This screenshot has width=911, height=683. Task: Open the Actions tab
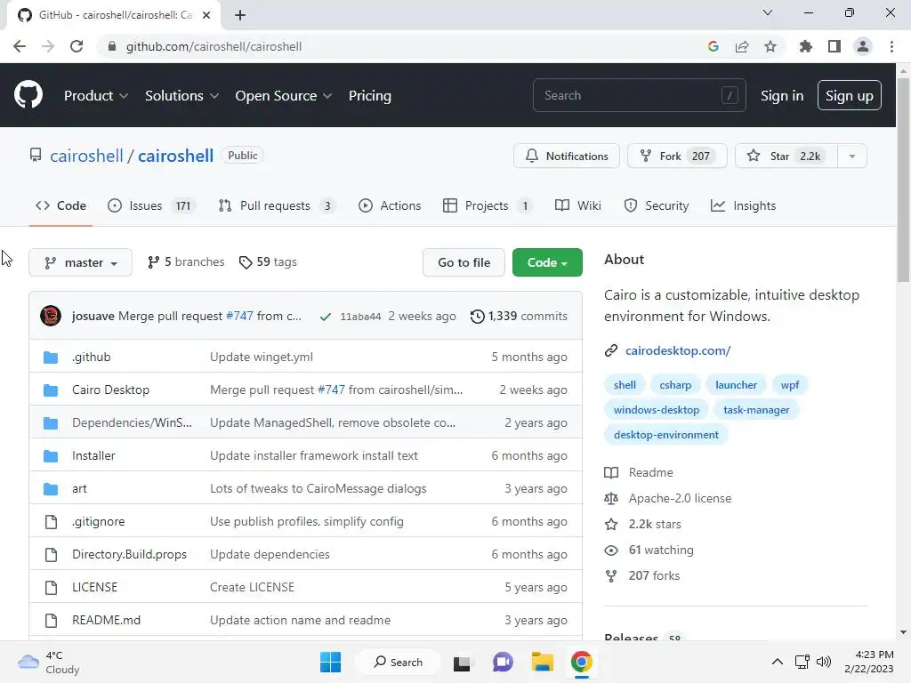(x=390, y=205)
